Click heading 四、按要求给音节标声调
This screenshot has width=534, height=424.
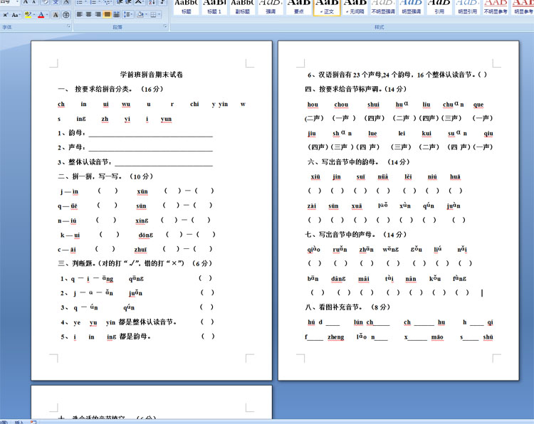(355, 89)
